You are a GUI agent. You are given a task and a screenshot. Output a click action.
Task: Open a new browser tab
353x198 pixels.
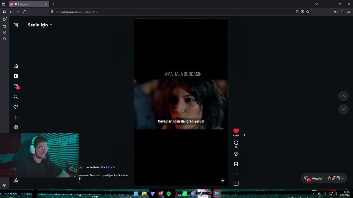coord(53,4)
